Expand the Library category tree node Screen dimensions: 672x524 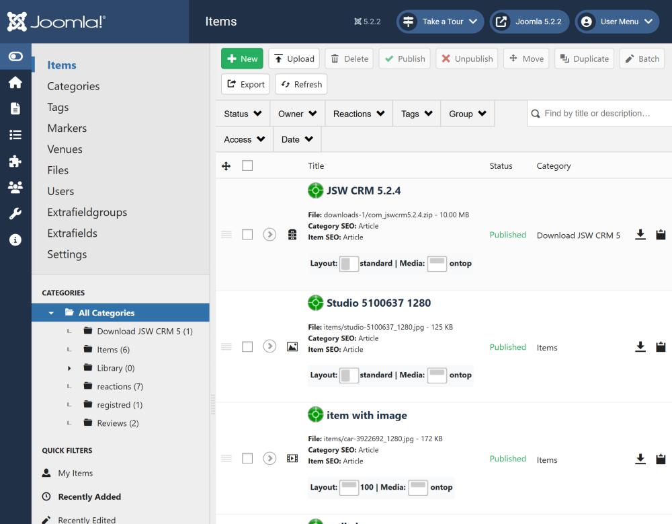(69, 369)
